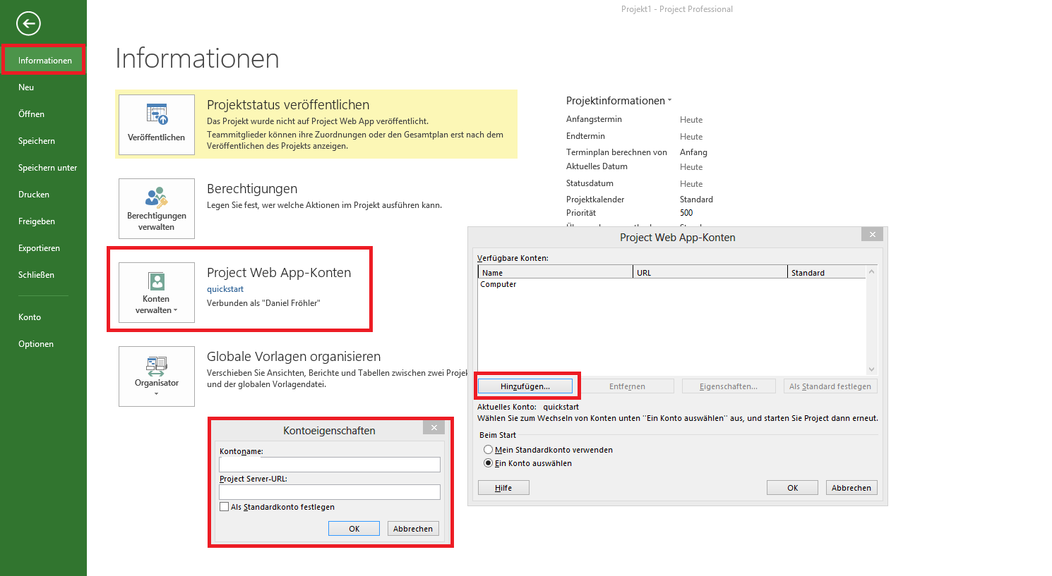Screen dimensions: 1052x576
Task: Click the Name column header
Action: 556,272
